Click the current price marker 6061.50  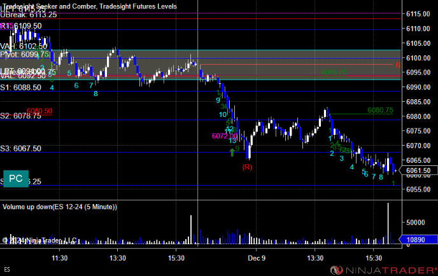pyautogui.click(x=418, y=170)
